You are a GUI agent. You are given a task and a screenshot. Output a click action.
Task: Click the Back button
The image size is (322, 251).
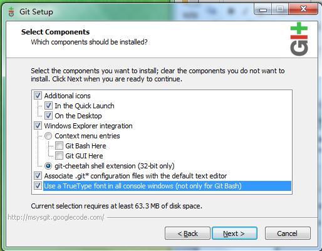click(187, 233)
